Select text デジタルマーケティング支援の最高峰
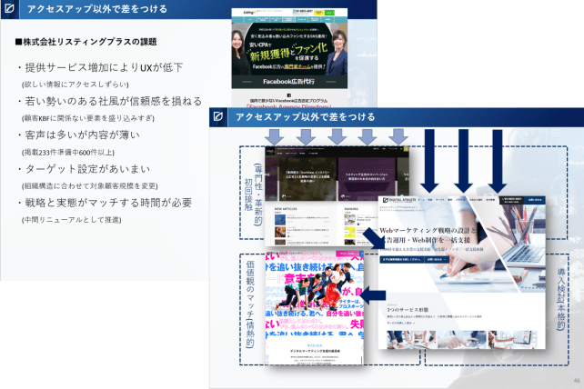 click(x=315, y=351)
